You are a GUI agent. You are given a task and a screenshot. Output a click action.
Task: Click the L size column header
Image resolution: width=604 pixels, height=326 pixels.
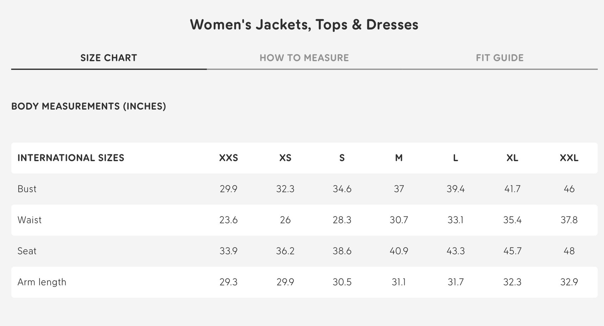click(455, 158)
